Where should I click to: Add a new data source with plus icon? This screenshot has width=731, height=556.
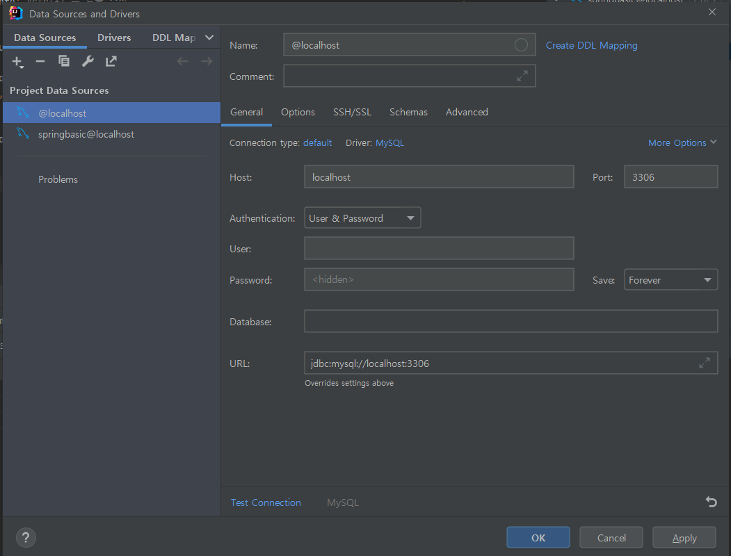tap(17, 62)
